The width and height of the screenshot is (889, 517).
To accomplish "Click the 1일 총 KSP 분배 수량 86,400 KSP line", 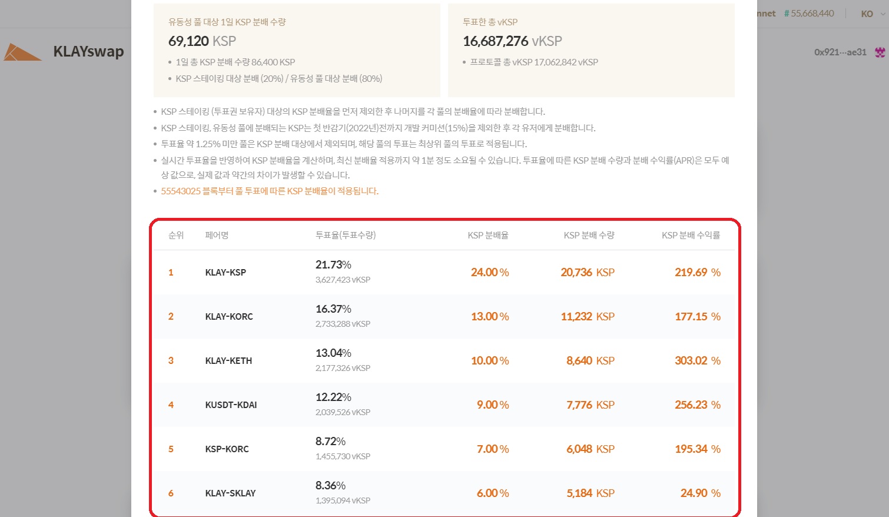I will [235, 62].
